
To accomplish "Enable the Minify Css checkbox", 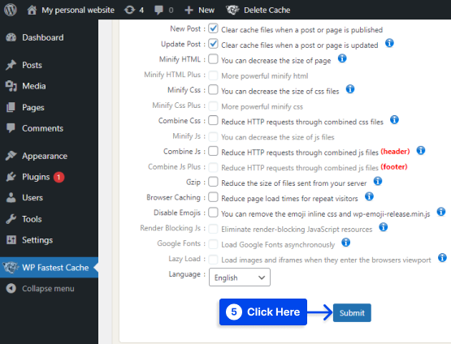I will (x=213, y=89).
